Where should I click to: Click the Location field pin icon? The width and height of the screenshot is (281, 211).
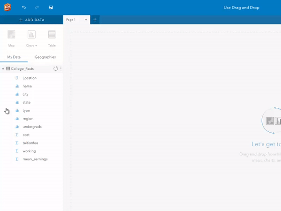pyautogui.click(x=17, y=78)
